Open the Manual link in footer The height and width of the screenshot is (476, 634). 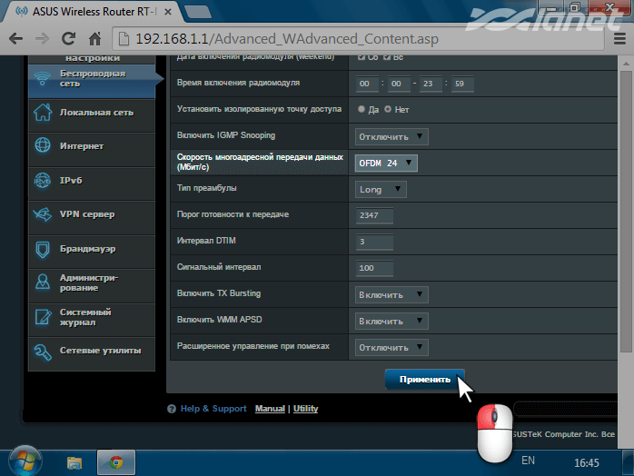coord(270,409)
